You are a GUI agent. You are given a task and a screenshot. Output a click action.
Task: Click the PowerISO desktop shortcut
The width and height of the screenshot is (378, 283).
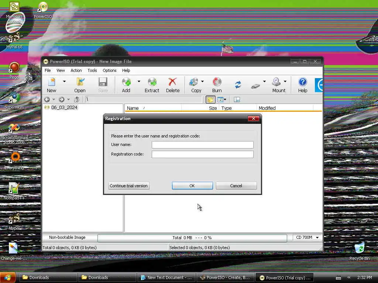point(43,10)
